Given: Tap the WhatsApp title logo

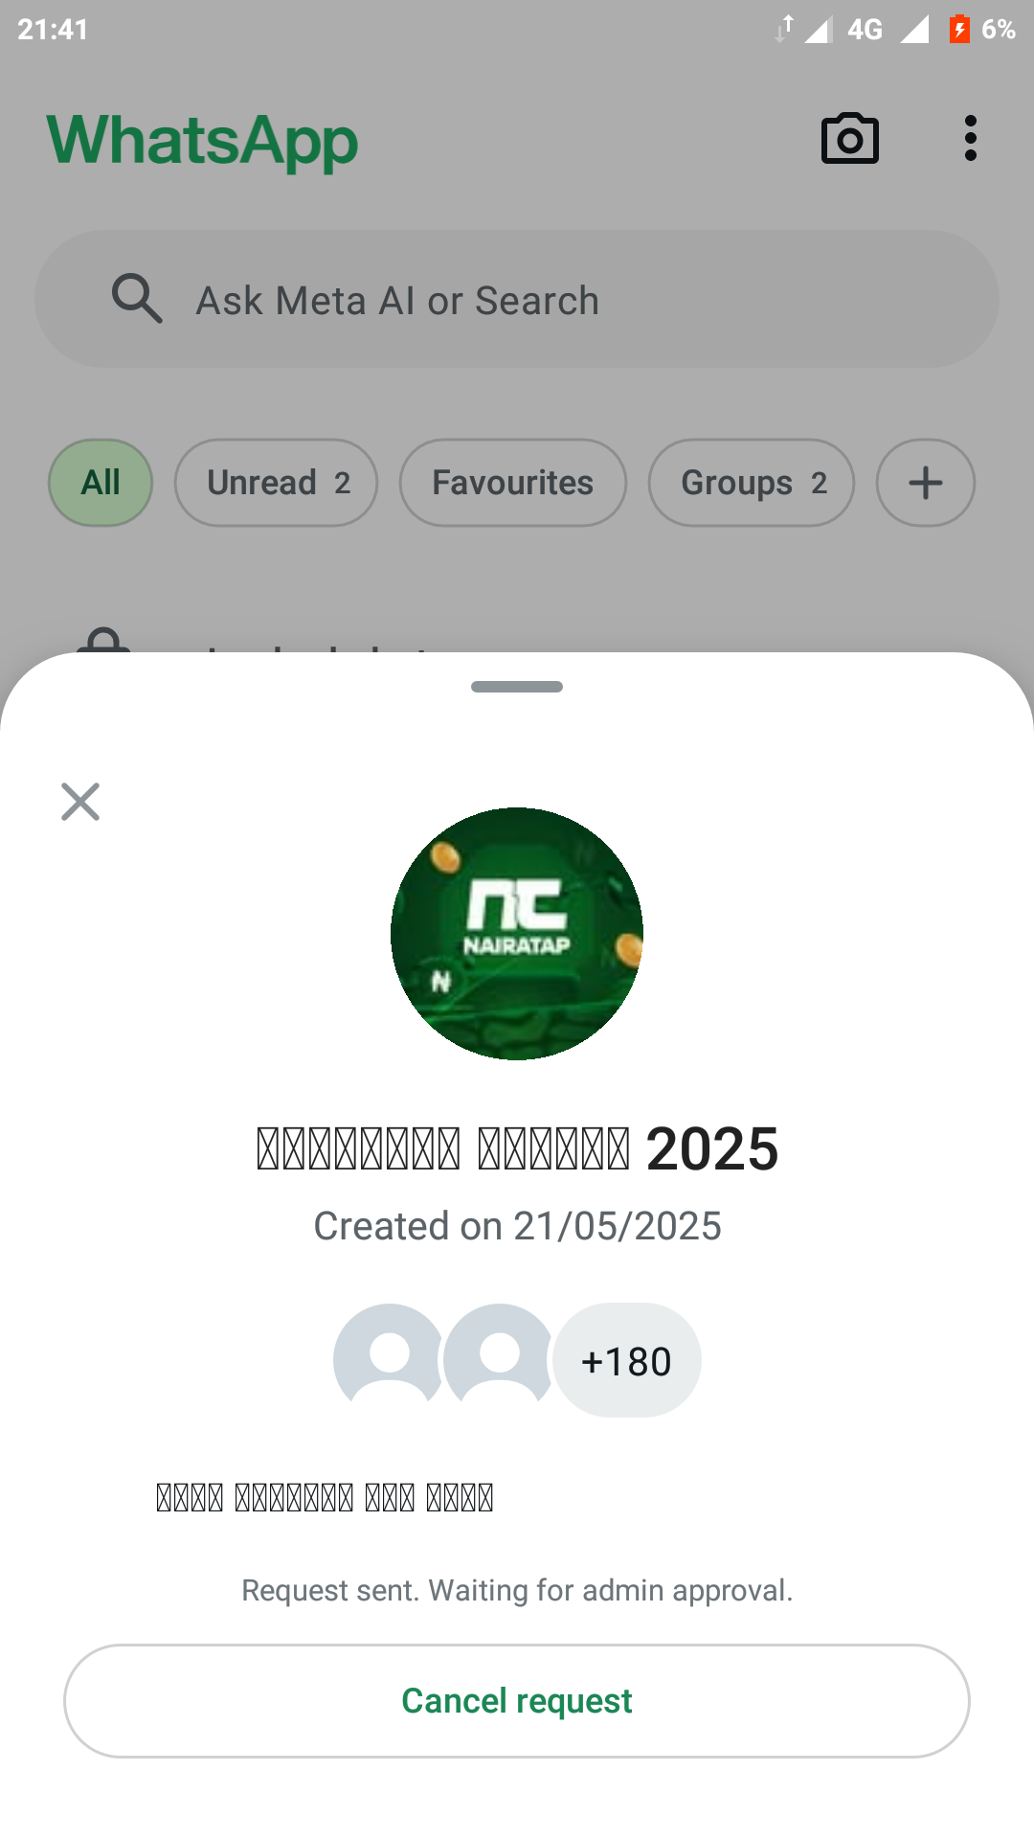Looking at the screenshot, I should click(x=202, y=142).
